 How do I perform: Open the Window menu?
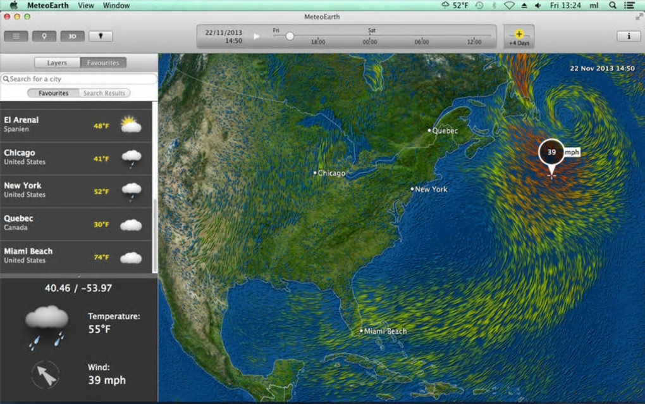point(116,5)
